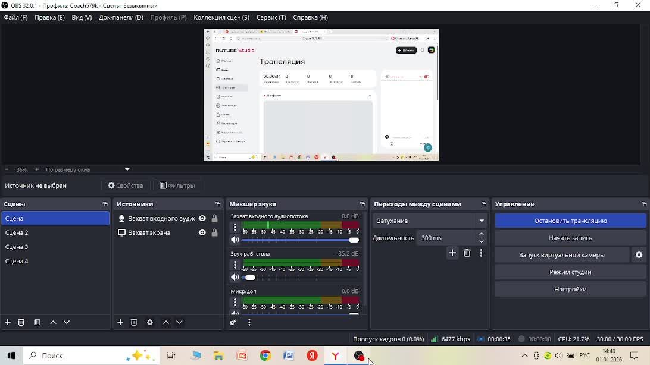
Task: Open source properties gear in Источники toolbar
Action: 150,322
